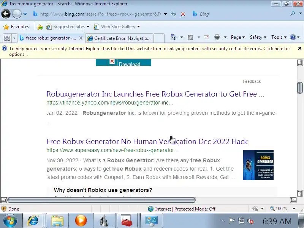Click the Refresh page icon
The image size is (304, 228).
tap(174, 14)
